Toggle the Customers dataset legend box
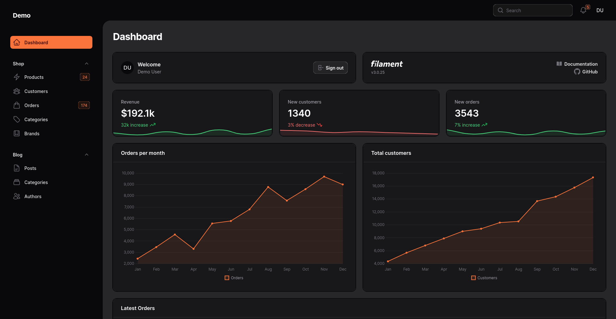The width and height of the screenshot is (616, 319). (x=473, y=278)
